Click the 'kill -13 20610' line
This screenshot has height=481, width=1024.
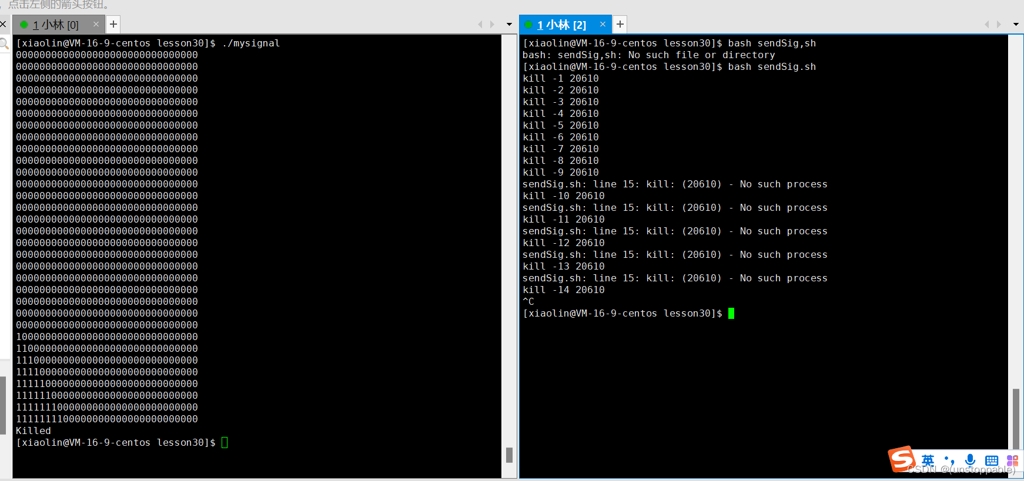click(x=564, y=266)
